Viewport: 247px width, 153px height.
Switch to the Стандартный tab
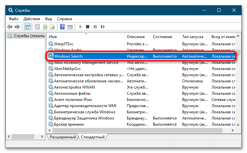pos(93,137)
